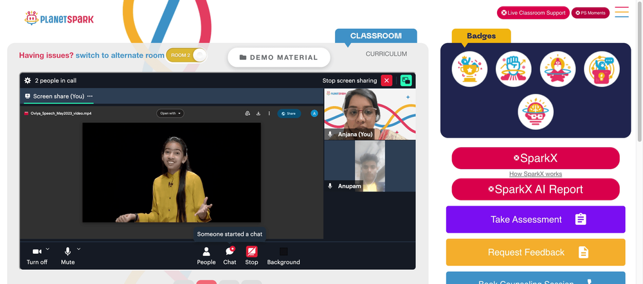643x284 pixels.
Task: Click 'switch to alternate room' text
Action: [x=120, y=55]
